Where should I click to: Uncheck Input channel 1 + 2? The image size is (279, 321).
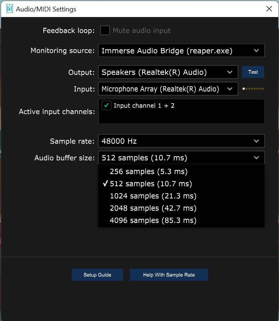click(107, 106)
